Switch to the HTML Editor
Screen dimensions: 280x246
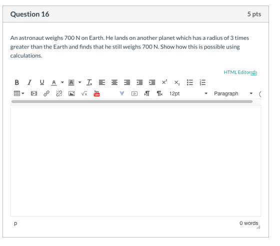point(240,72)
